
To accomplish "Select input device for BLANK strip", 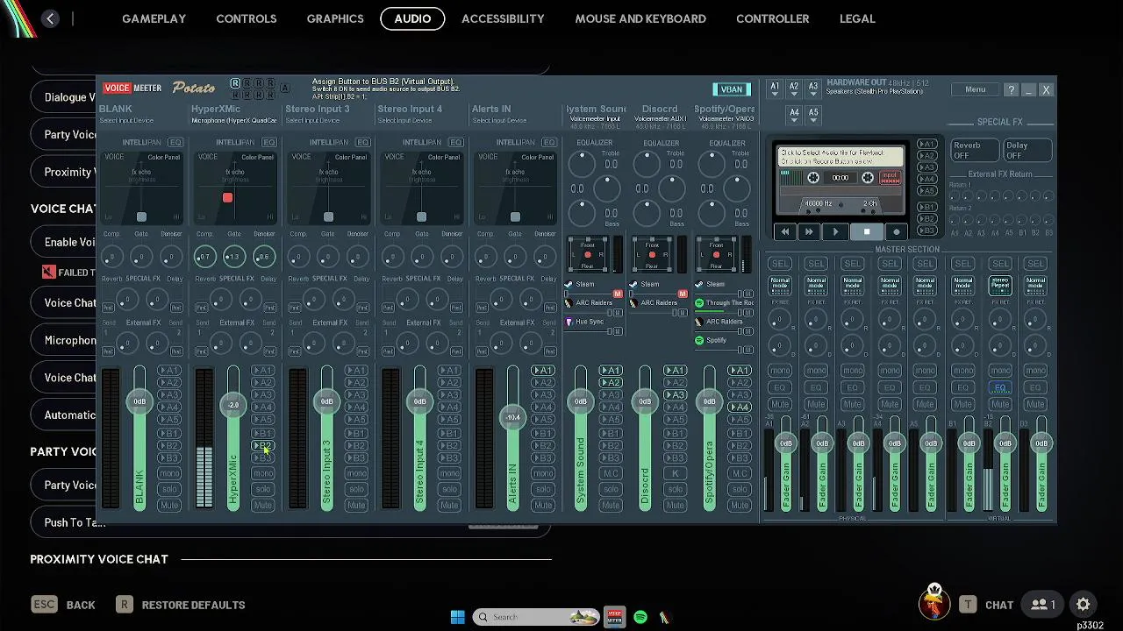I will (127, 120).
